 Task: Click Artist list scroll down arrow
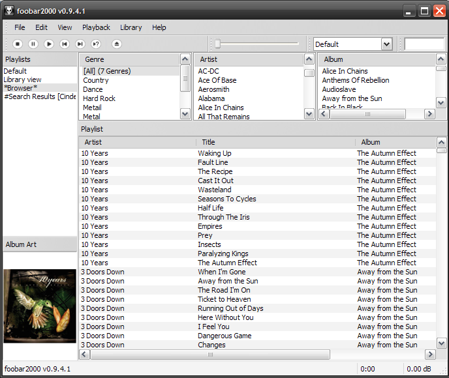[309, 114]
